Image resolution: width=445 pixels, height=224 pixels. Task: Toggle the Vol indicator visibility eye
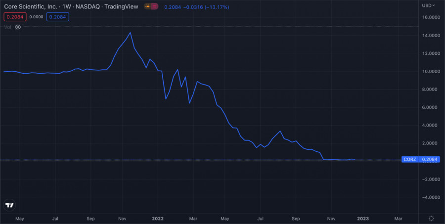tap(18, 27)
